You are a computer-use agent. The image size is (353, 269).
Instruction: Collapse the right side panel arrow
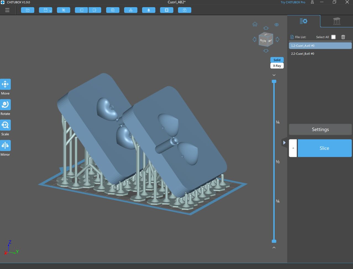pyautogui.click(x=284, y=143)
